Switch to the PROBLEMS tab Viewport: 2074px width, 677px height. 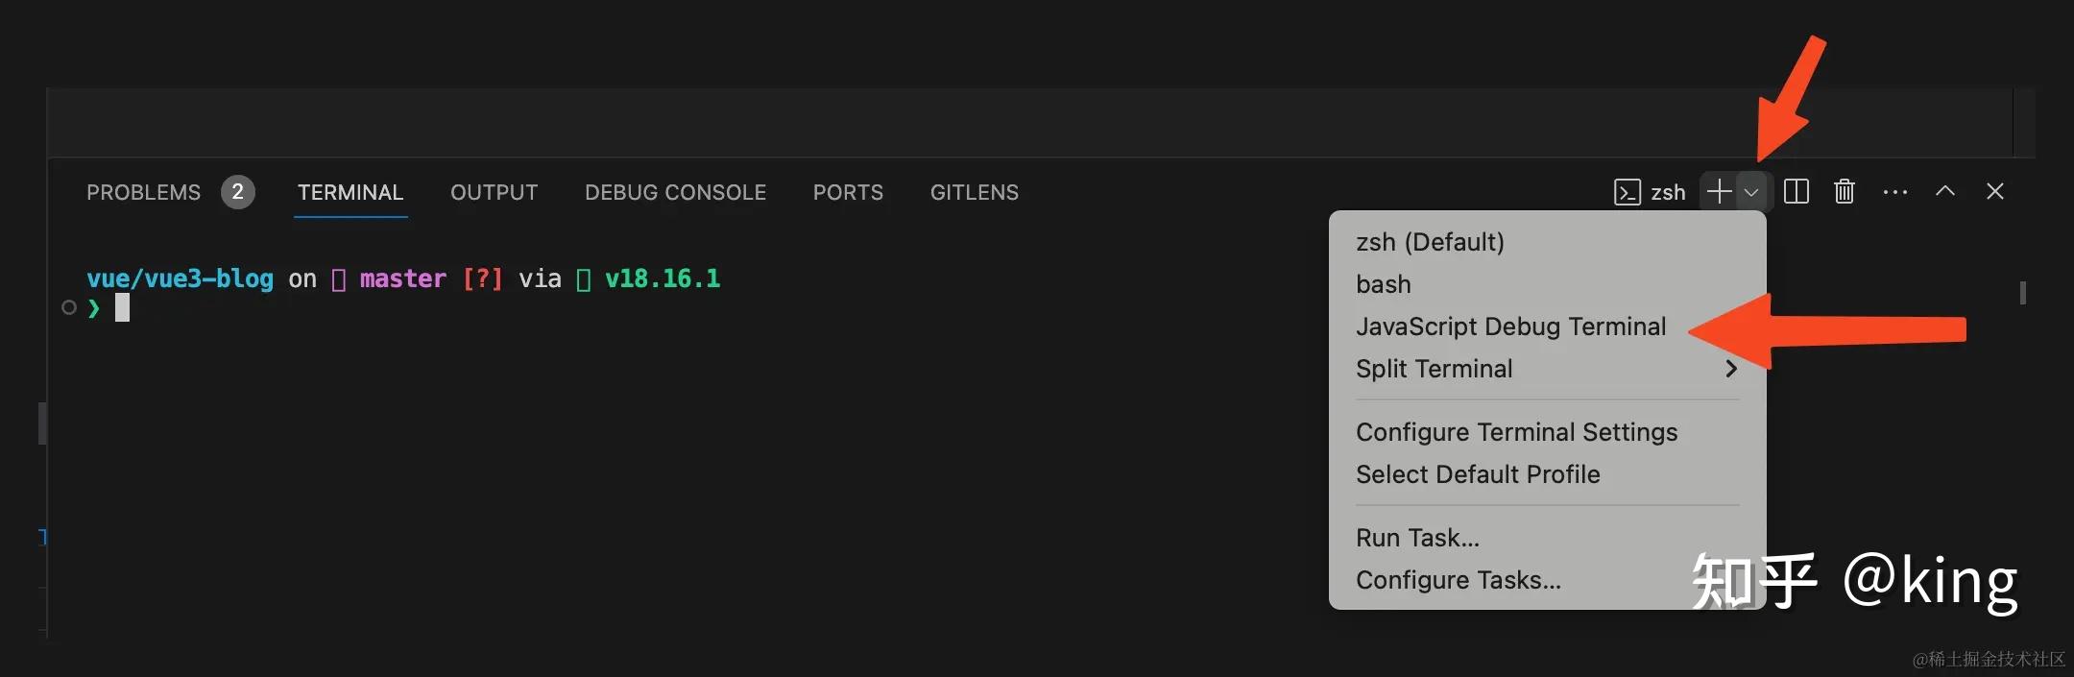tap(144, 192)
